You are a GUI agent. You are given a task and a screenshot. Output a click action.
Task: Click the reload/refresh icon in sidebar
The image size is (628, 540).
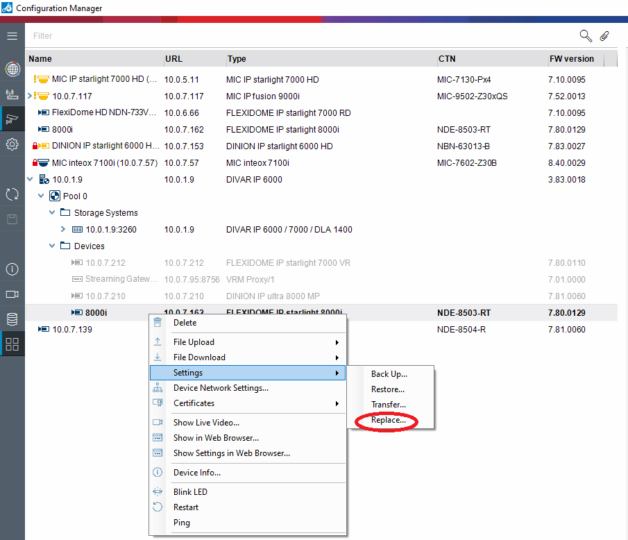click(x=12, y=194)
